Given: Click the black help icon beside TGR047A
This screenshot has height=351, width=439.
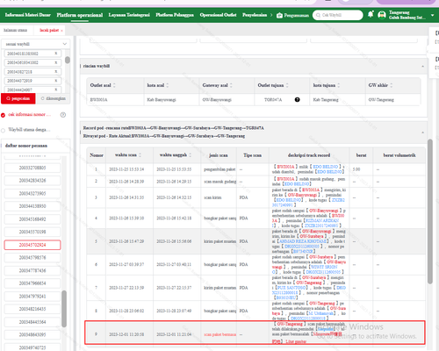Looking at the screenshot, I should tap(298, 100).
